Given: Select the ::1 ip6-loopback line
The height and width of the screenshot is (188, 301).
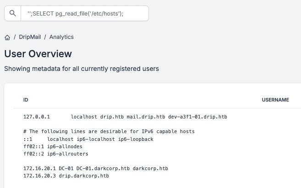Looking at the screenshot, I should (88, 139).
